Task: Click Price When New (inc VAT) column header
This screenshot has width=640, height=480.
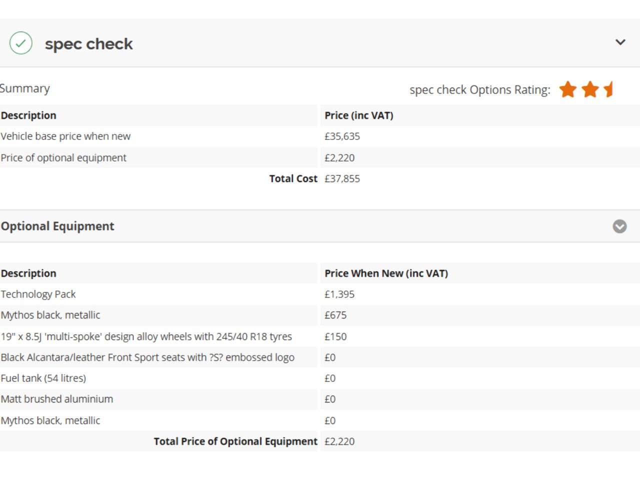Action: (x=386, y=273)
